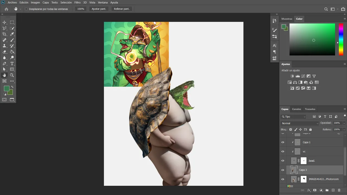347x195 pixels.
Task: Add a Photo Filter adjustment
Action: pyautogui.click(x=306, y=82)
